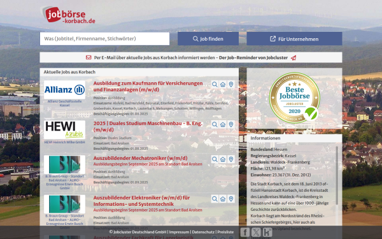Click house icon for Auszubildender Elektroniker
Image resolution: width=382 pixels, height=239 pixels.
[223, 199]
